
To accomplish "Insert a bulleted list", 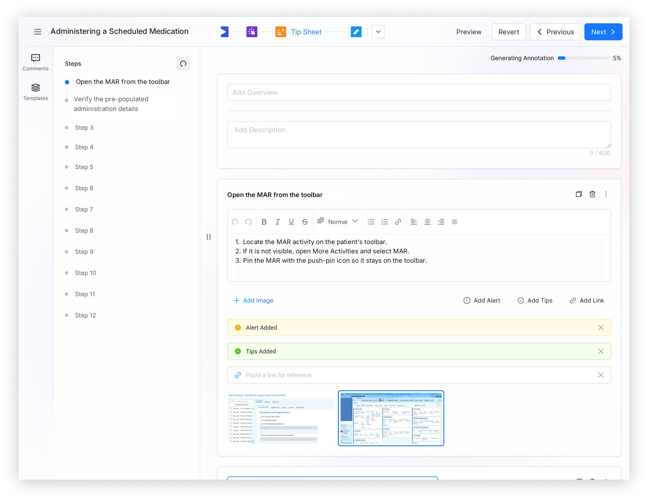I will pyautogui.click(x=371, y=222).
